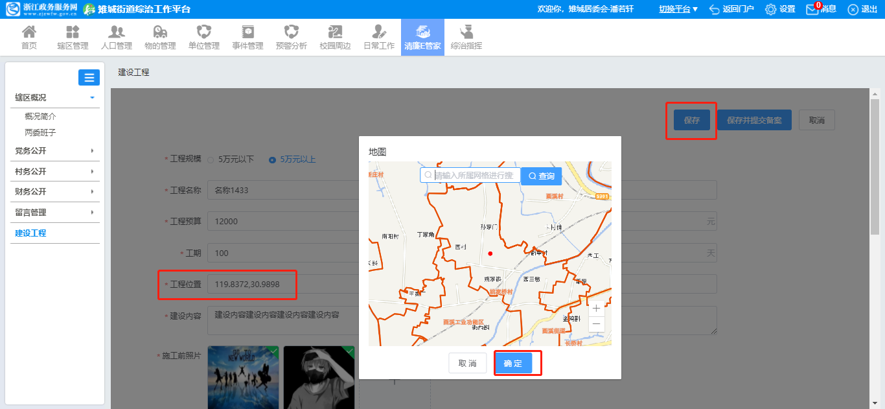Open 人口管理 population module icon
885x409 pixels.
(117, 32)
